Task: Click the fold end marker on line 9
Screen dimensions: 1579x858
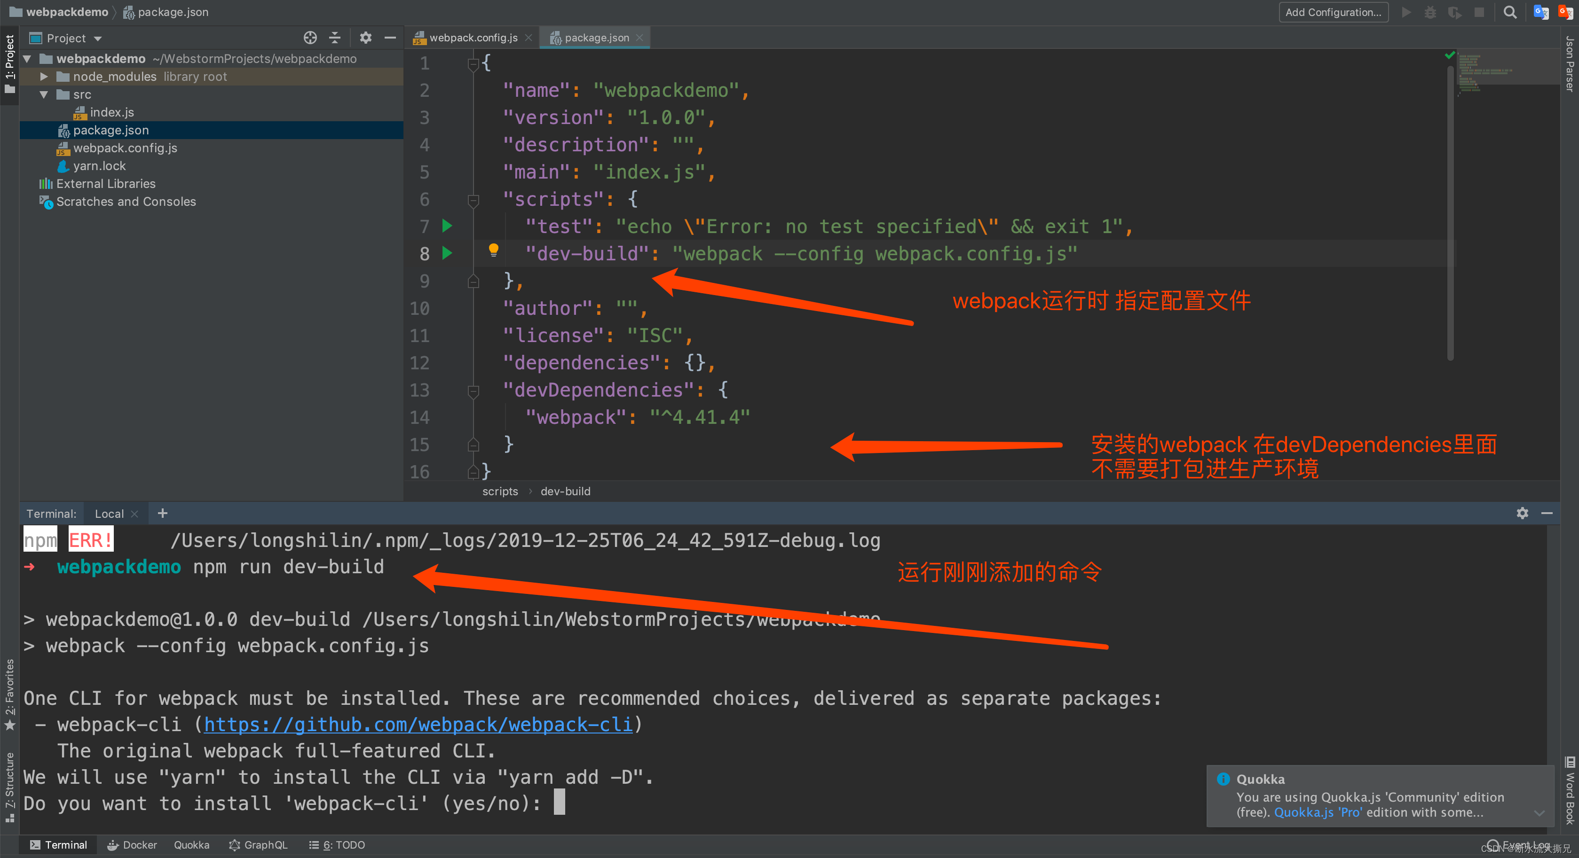Action: [x=473, y=281]
